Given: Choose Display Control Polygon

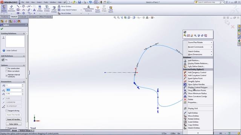Looking at the screenshot, I should coord(198,87).
